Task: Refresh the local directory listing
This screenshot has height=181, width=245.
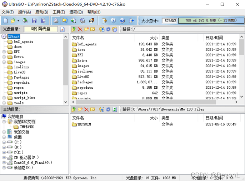Action: click(115, 109)
